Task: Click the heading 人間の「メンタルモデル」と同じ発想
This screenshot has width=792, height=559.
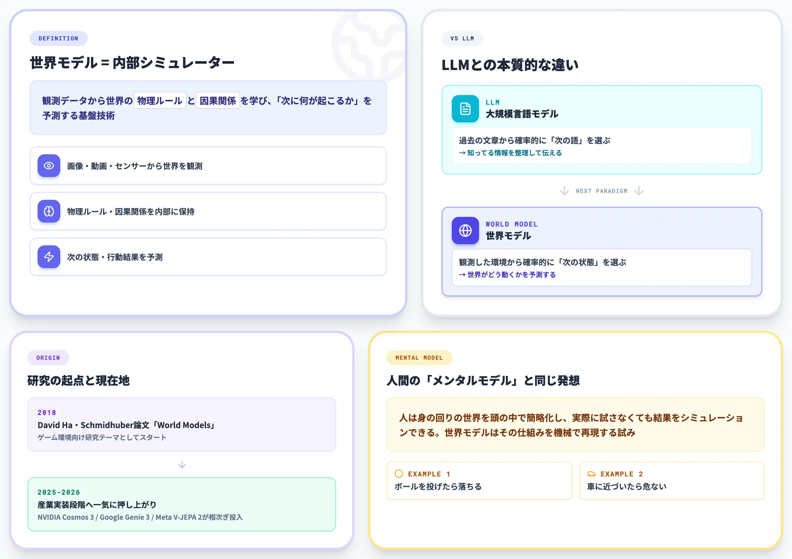Action: click(x=483, y=381)
